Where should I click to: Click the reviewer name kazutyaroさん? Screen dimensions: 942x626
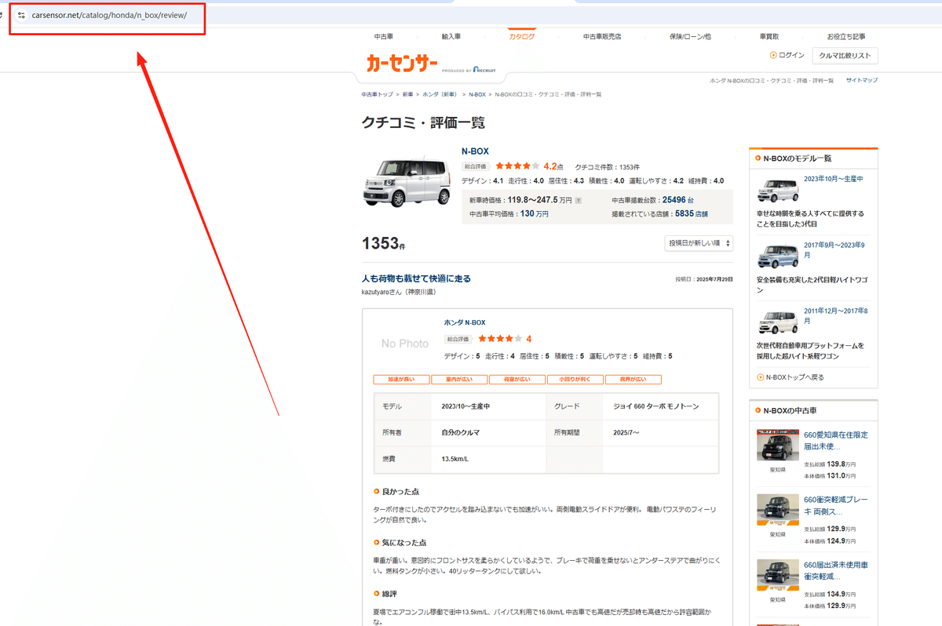[382, 292]
